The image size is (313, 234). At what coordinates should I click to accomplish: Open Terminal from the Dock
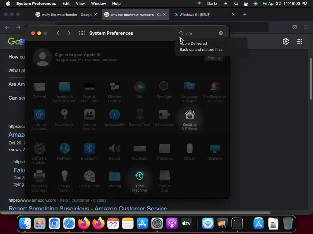(237, 223)
